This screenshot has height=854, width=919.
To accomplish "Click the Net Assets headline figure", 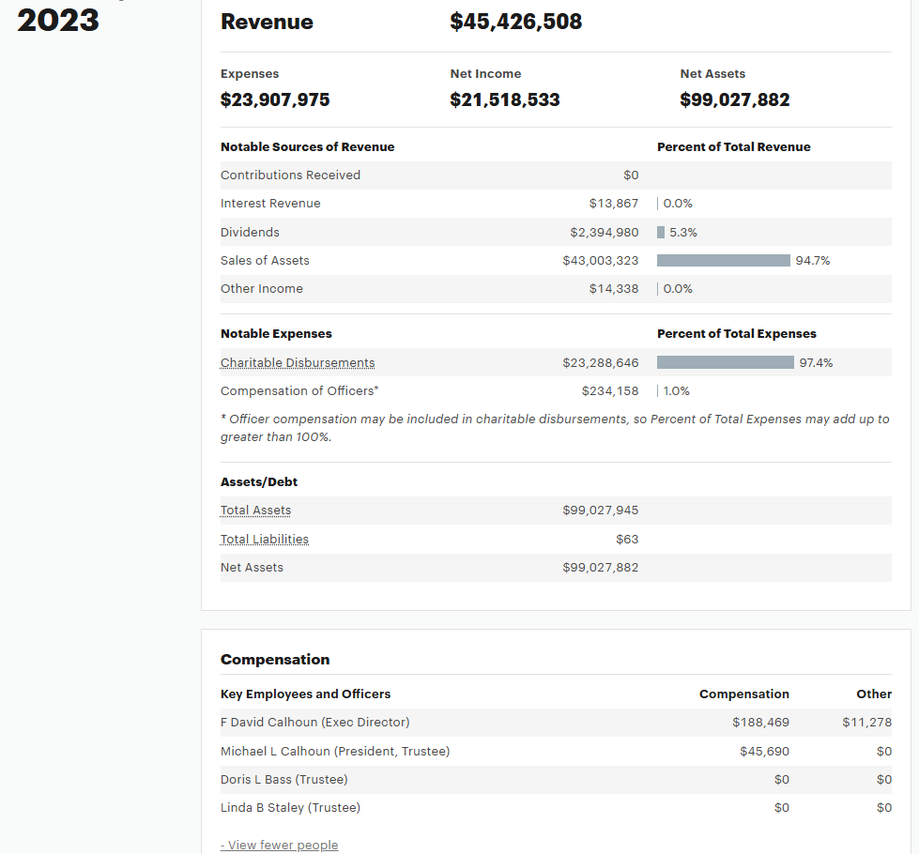I will [x=734, y=99].
